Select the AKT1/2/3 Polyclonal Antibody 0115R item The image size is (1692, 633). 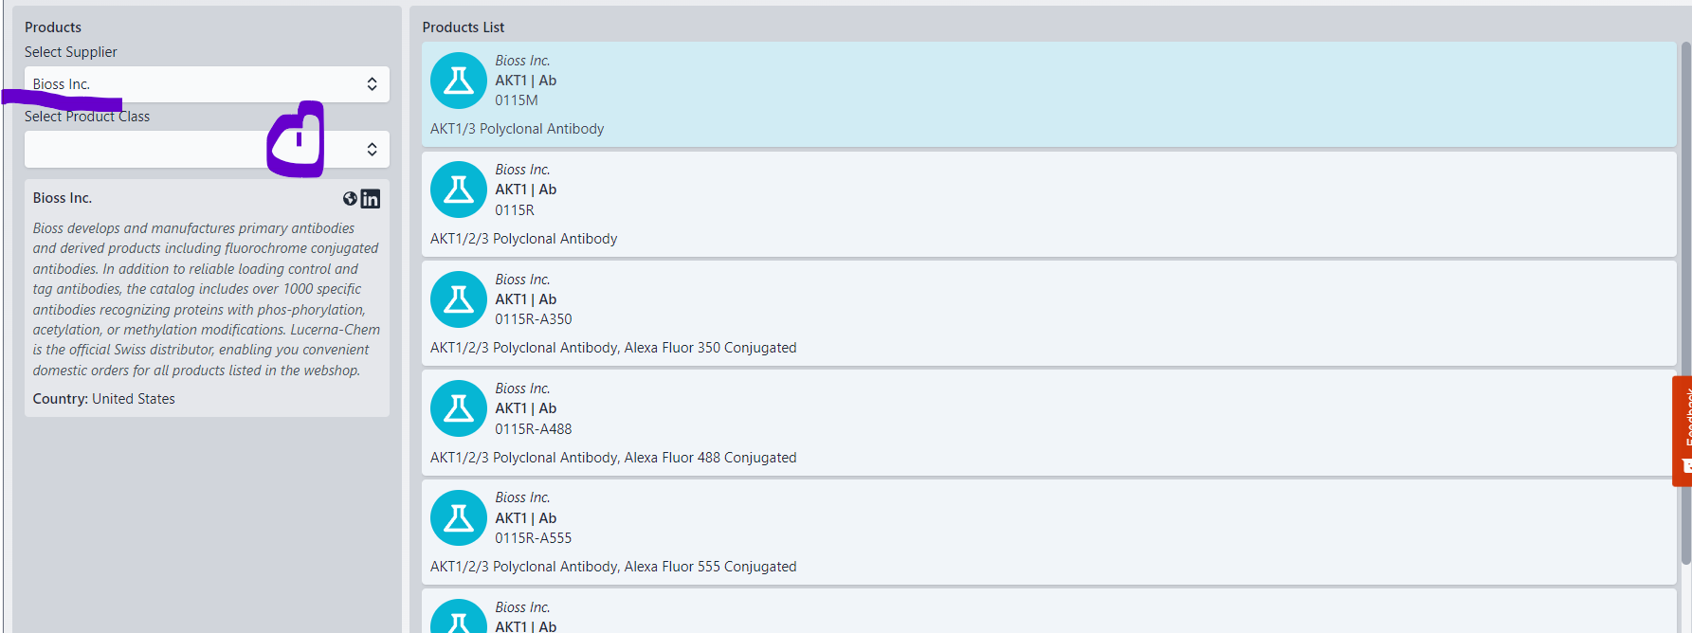pyautogui.click(x=1048, y=204)
